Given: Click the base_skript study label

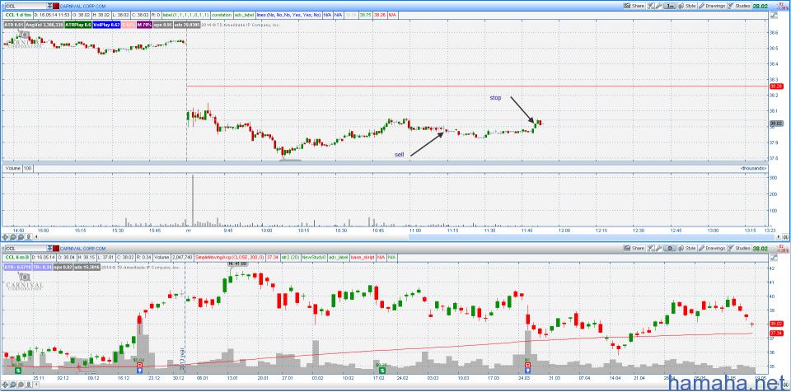Looking at the screenshot, I should pyautogui.click(x=363, y=257).
